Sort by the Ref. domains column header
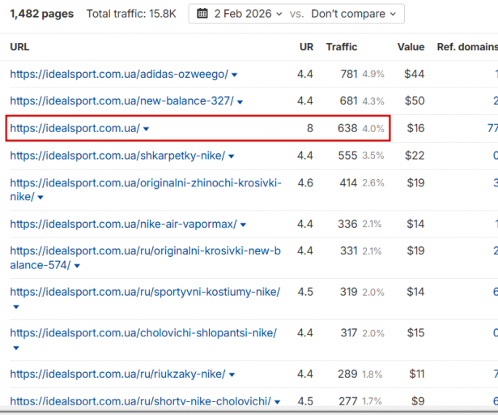This screenshot has width=498, height=415. coord(467,47)
